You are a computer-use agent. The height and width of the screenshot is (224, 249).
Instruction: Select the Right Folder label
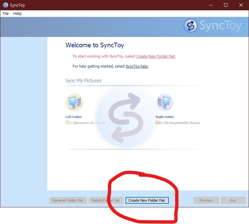(165, 117)
